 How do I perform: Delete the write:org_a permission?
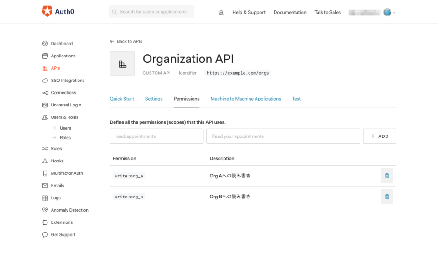pos(386,175)
